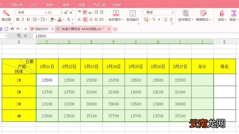The height and width of the screenshot is (134, 239).
Task: Toggle vertical middle alignment
Action: pos(85,12)
